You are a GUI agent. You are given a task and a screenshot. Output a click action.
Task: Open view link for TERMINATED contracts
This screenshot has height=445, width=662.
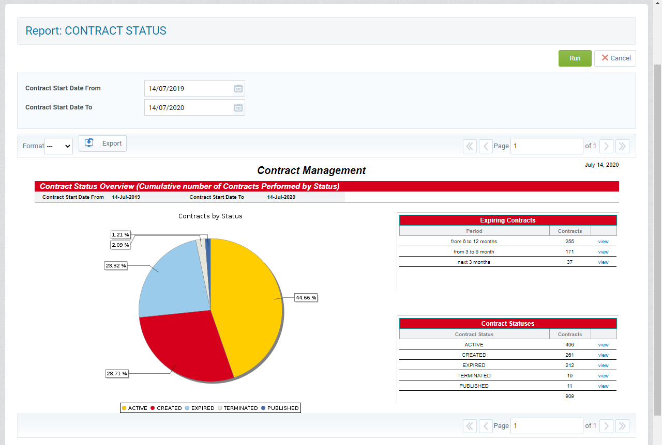point(603,375)
